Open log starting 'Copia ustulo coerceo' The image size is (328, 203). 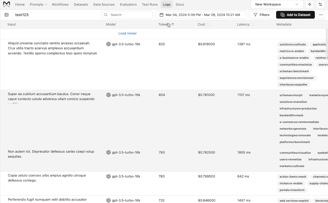[x=47, y=178]
